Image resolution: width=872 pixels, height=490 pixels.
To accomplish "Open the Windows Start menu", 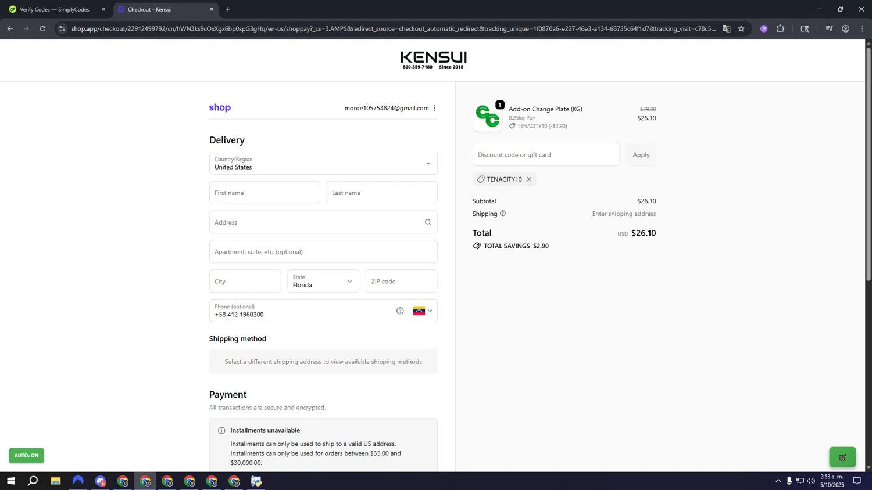I will point(10,481).
